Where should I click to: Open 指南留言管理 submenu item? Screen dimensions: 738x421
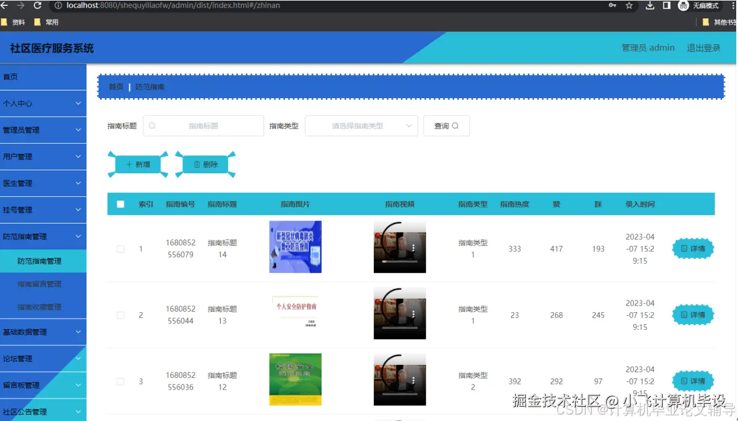tap(43, 284)
